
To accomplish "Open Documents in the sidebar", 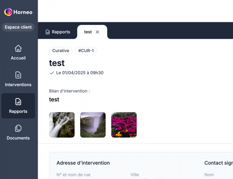I will [18, 132].
